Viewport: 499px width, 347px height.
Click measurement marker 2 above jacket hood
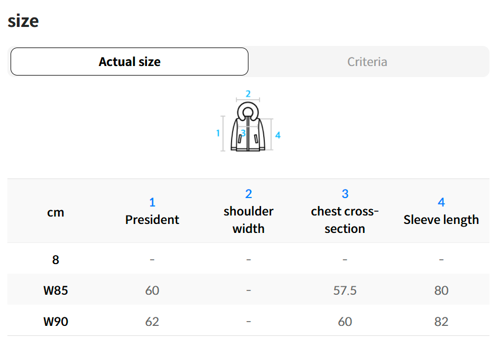(248, 94)
